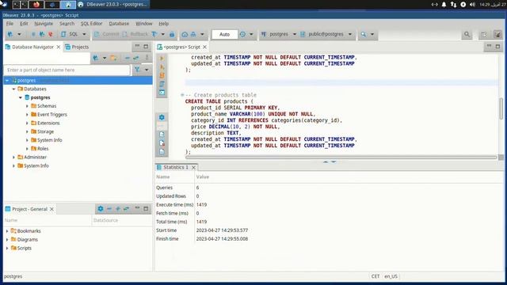Click the Rollback button

coord(135,34)
